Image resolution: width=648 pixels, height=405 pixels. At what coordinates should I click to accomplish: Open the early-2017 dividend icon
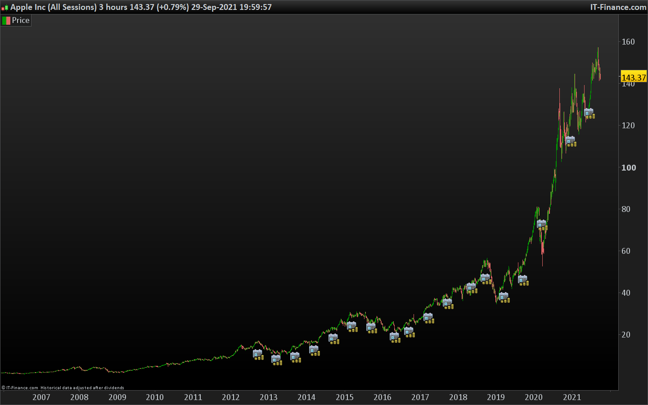coord(429,318)
